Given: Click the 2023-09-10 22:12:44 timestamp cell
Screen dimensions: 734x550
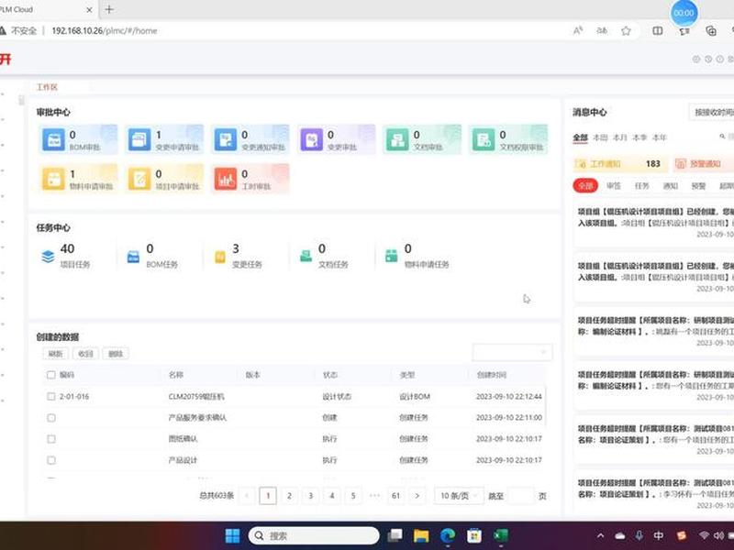Looking at the screenshot, I should coord(509,397).
